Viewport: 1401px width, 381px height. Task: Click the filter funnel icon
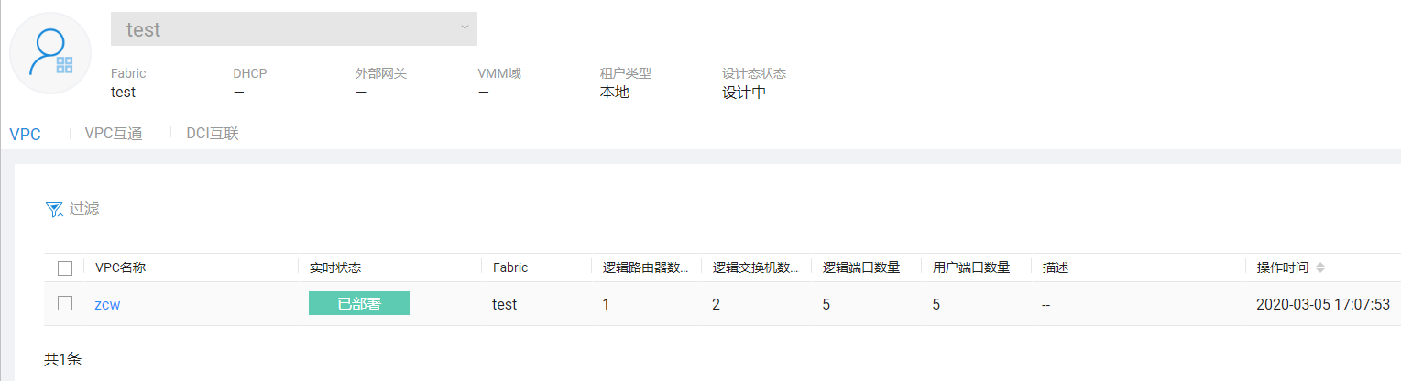pos(54,210)
